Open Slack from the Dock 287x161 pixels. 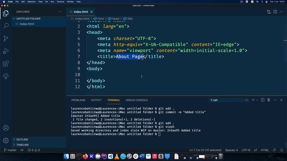click(x=135, y=157)
